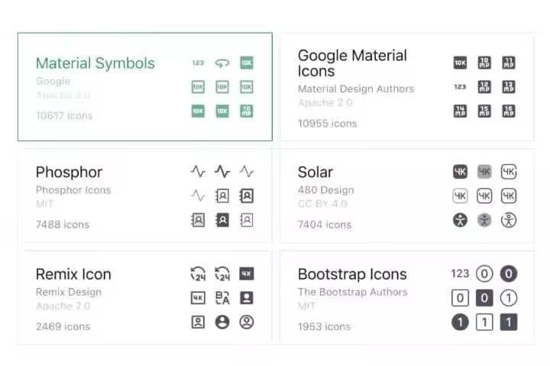Click the translate A/B icon in Remix Icon
This screenshot has width=550, height=366.
pyautogui.click(x=222, y=298)
